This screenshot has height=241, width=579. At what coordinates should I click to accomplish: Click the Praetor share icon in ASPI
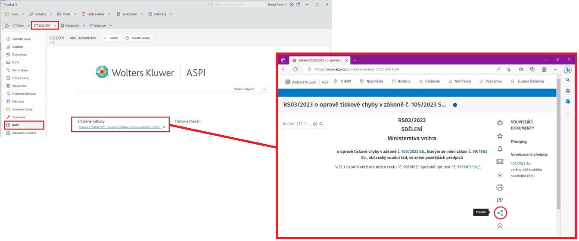[x=500, y=213]
